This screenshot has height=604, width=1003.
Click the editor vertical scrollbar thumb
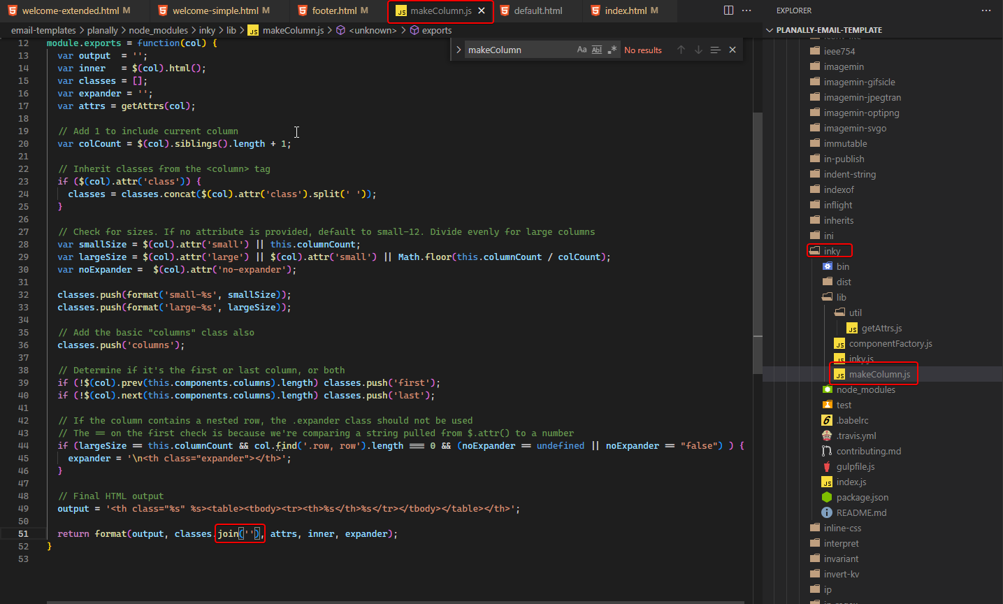pyautogui.click(x=758, y=242)
